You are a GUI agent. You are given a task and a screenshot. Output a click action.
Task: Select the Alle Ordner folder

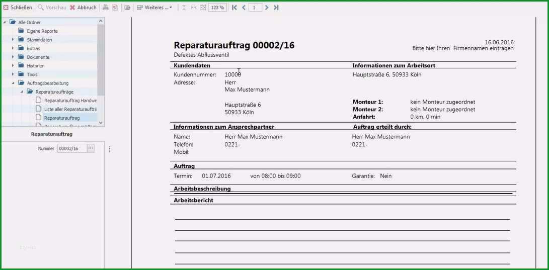[x=29, y=23]
